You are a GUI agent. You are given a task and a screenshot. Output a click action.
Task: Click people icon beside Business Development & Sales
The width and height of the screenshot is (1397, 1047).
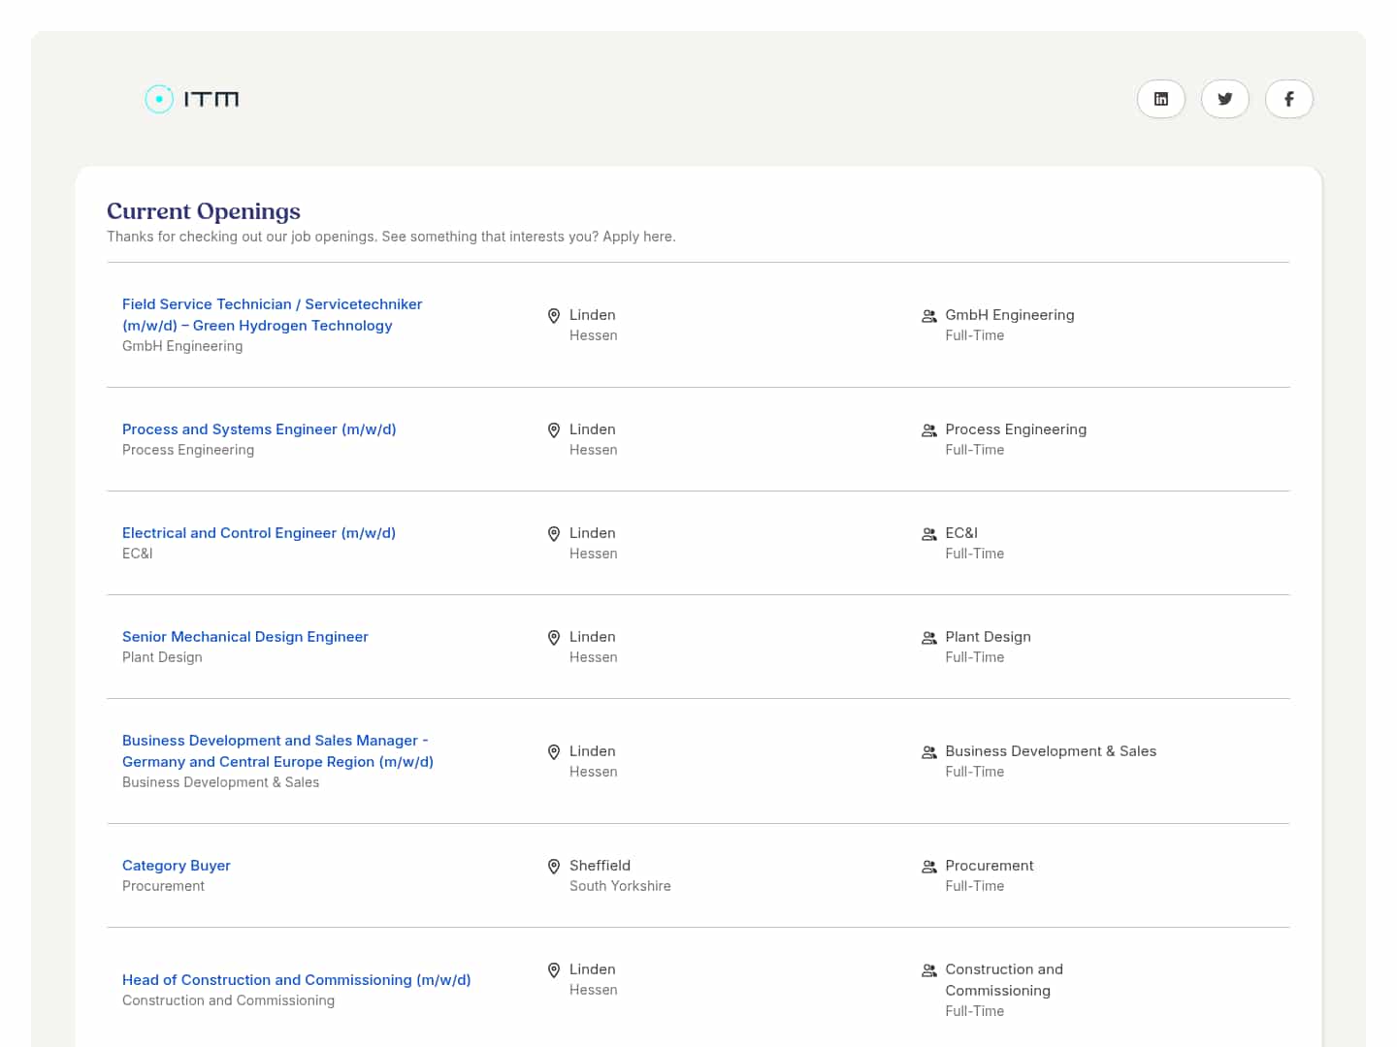928,751
